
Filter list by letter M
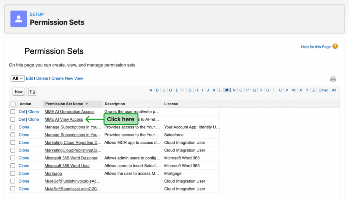coord(227,90)
